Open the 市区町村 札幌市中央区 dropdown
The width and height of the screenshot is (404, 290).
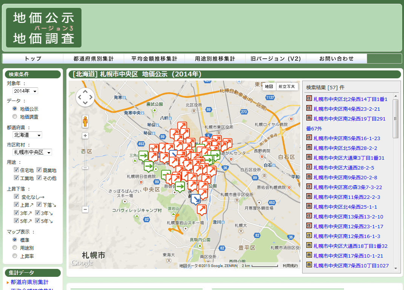point(32,152)
